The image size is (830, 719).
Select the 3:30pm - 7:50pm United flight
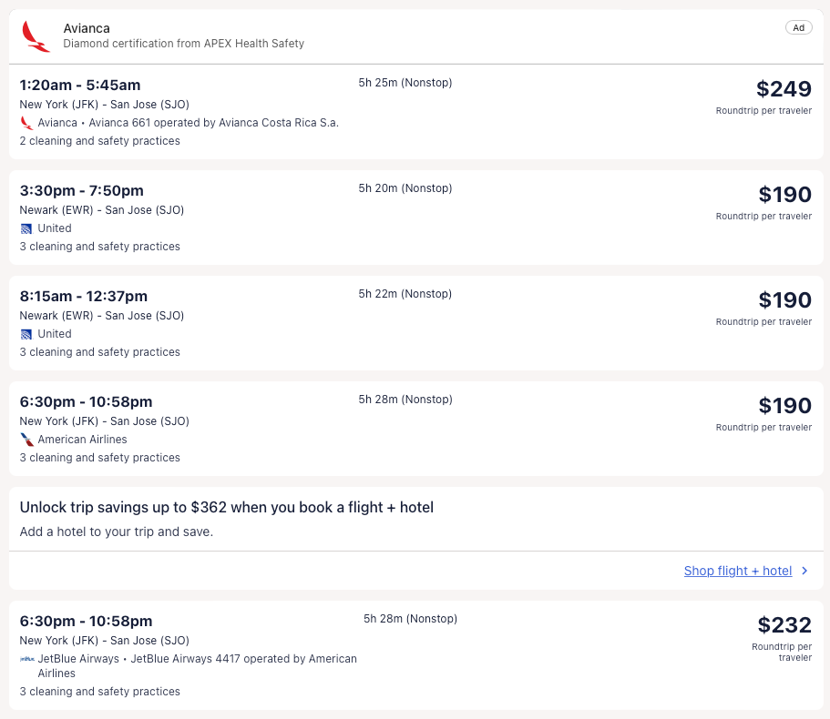[81, 190]
